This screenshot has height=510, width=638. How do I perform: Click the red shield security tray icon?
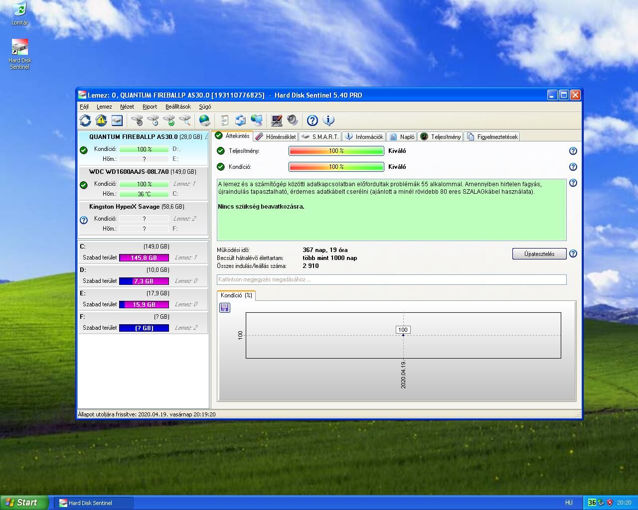pyautogui.click(x=610, y=503)
